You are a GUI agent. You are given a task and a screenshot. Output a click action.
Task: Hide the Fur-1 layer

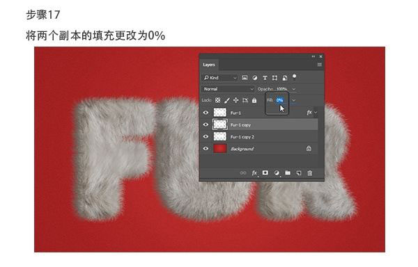[206, 113]
